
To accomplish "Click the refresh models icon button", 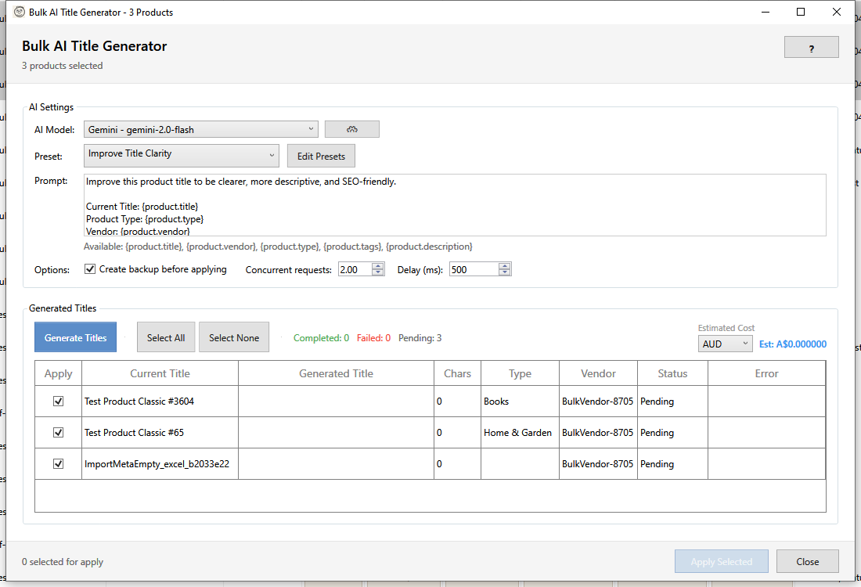I will (351, 129).
